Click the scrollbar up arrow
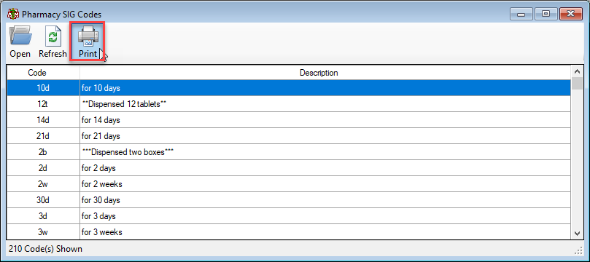Screen dimensions: 590x262 click(577, 71)
